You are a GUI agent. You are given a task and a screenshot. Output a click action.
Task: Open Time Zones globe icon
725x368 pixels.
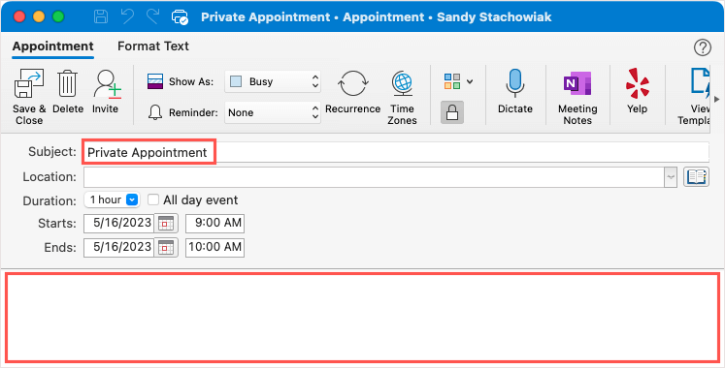(x=402, y=84)
